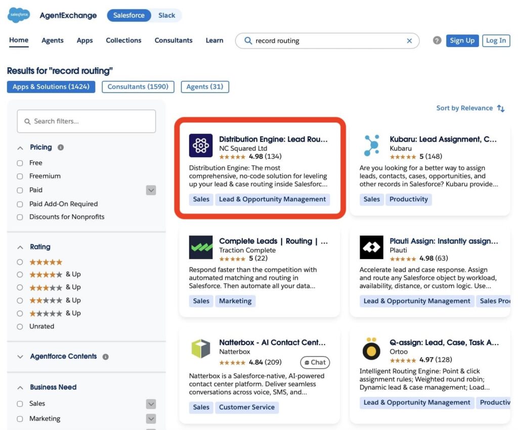Check the Sales business need filter

coord(20,404)
